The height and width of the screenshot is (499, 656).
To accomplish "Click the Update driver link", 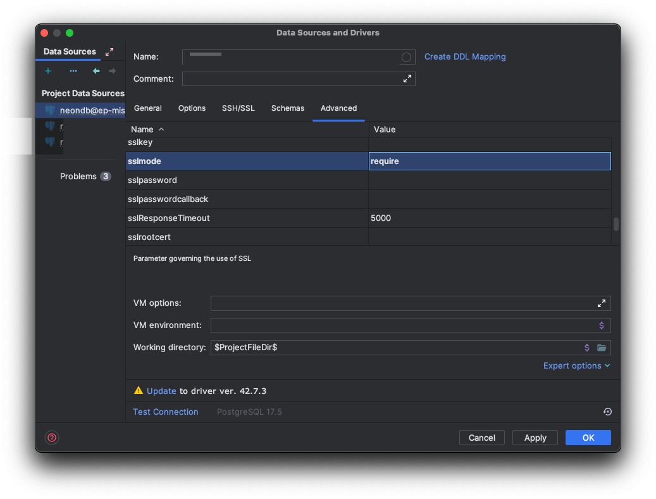I will click(x=161, y=391).
